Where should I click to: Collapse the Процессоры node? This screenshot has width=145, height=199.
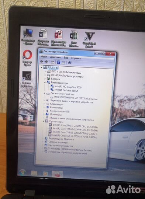coord(43,121)
